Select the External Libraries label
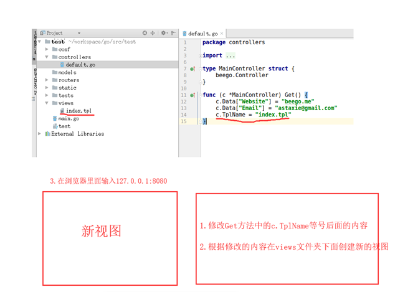The height and width of the screenshot is (292, 400). [x=77, y=134]
